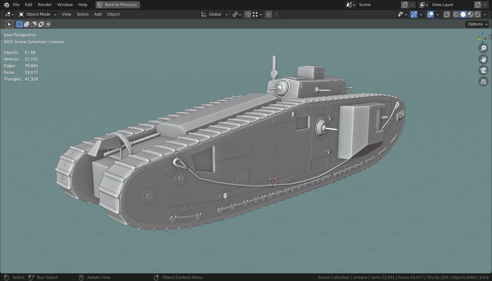This screenshot has height=281, width=492.
Task: Open the Render menu
Action: [x=45, y=5]
